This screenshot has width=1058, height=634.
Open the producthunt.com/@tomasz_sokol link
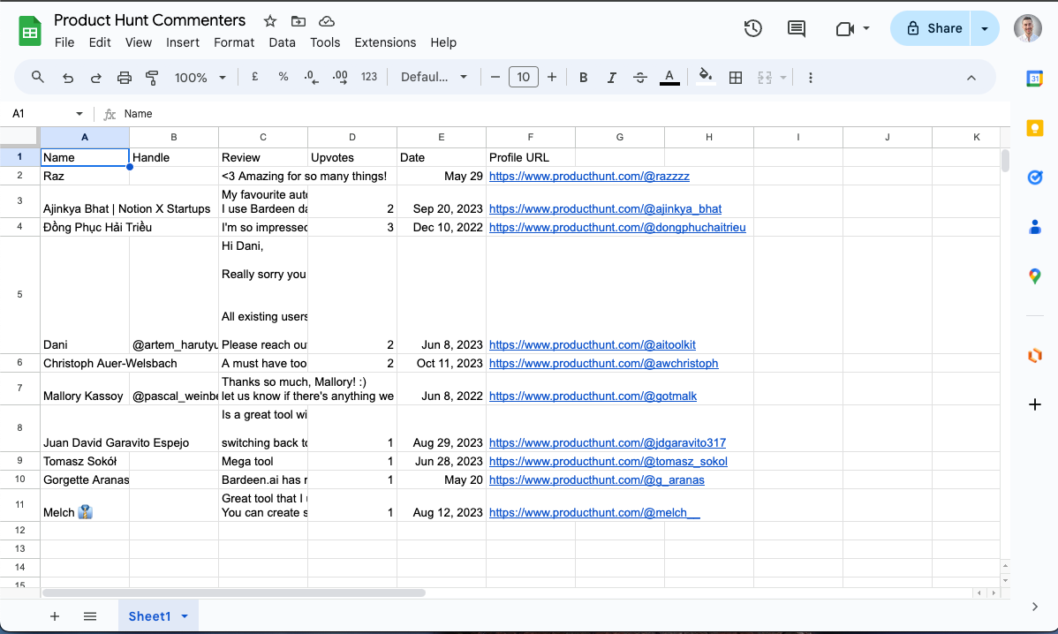pyautogui.click(x=608, y=461)
